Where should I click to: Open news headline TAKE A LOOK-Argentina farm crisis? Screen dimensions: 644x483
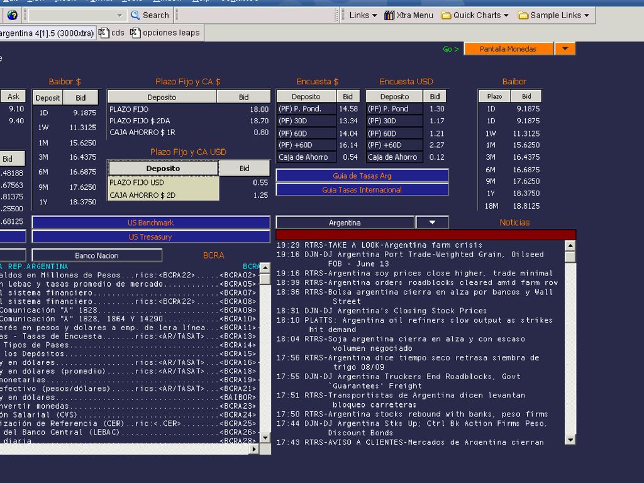click(379, 245)
